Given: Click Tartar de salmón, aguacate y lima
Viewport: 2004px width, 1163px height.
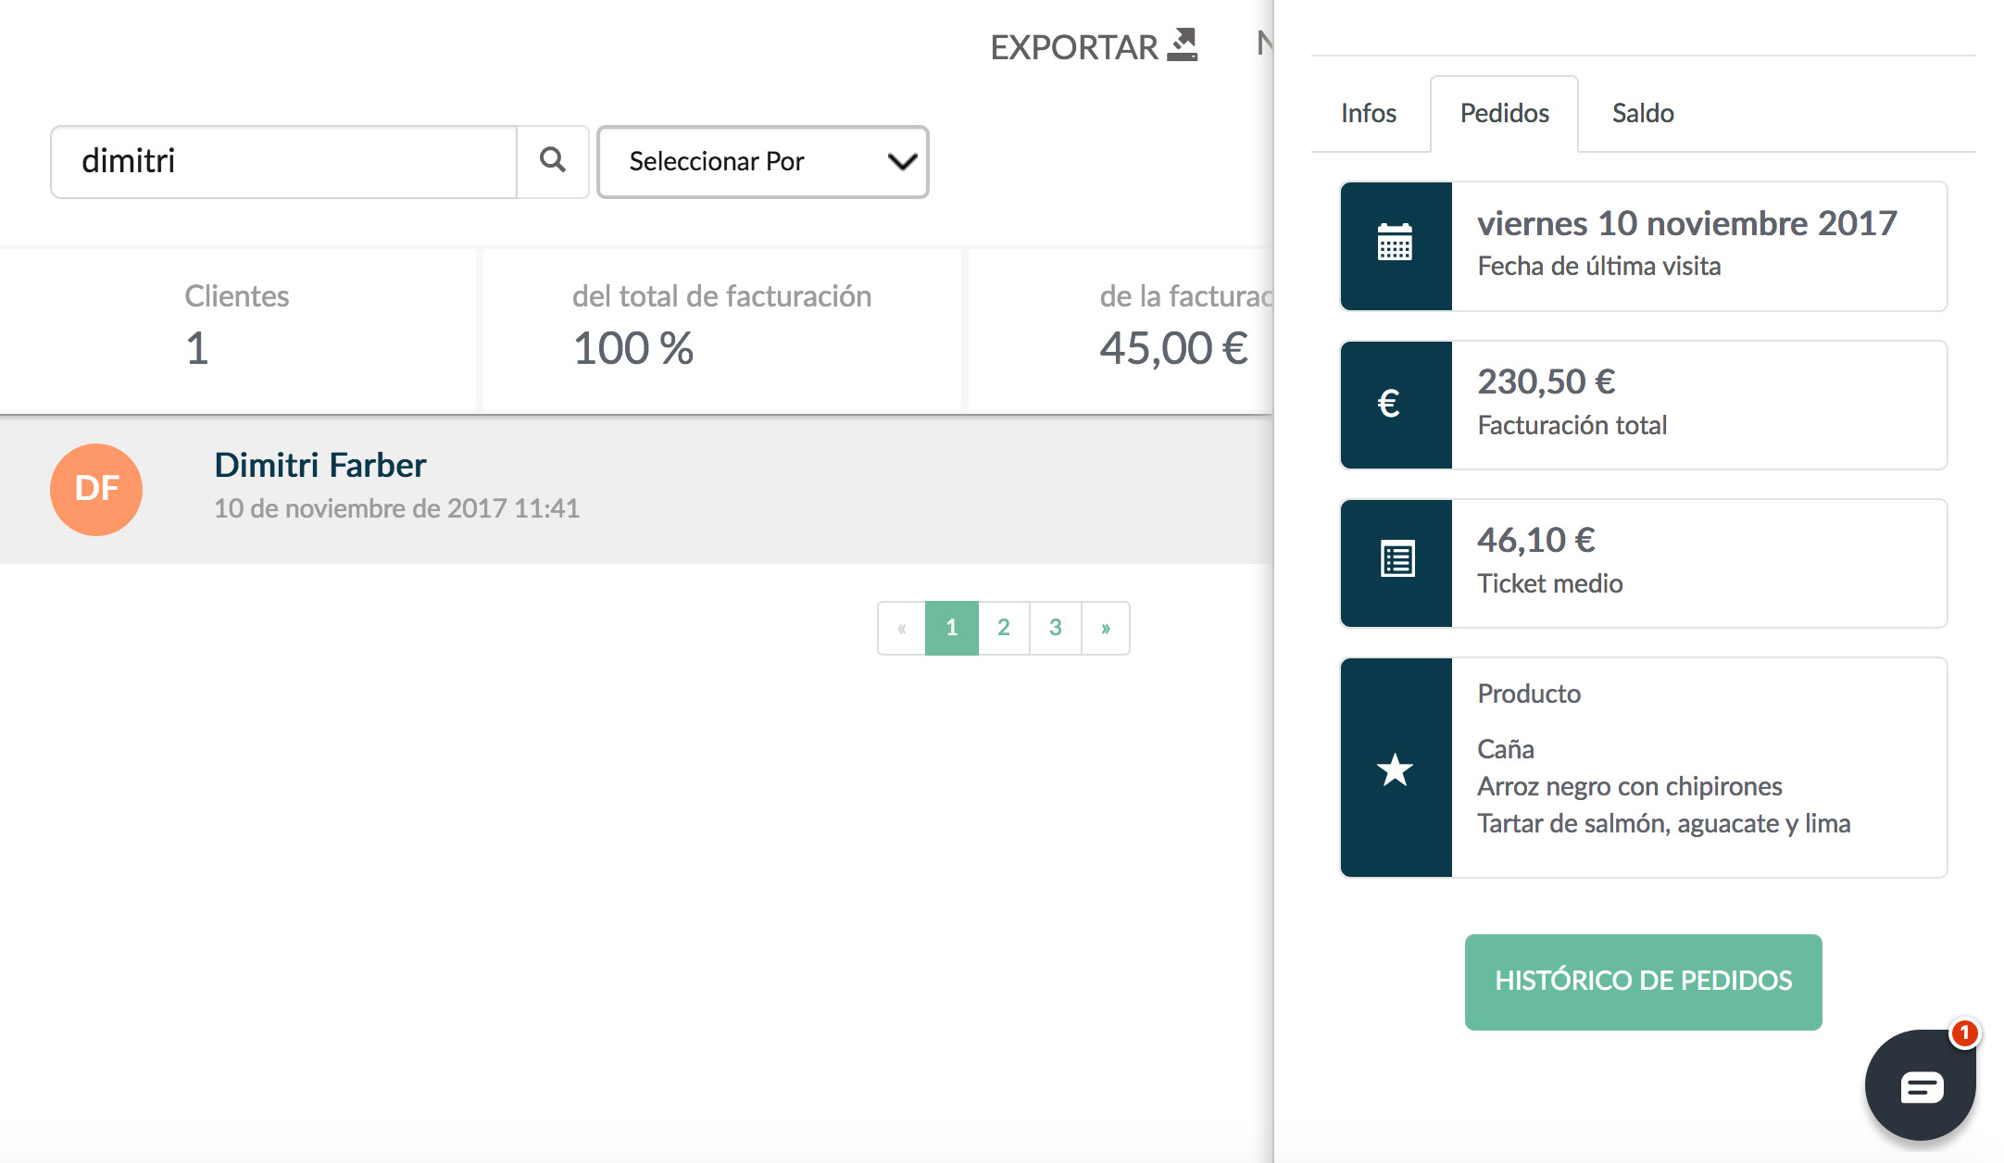Looking at the screenshot, I should click(x=1664, y=823).
